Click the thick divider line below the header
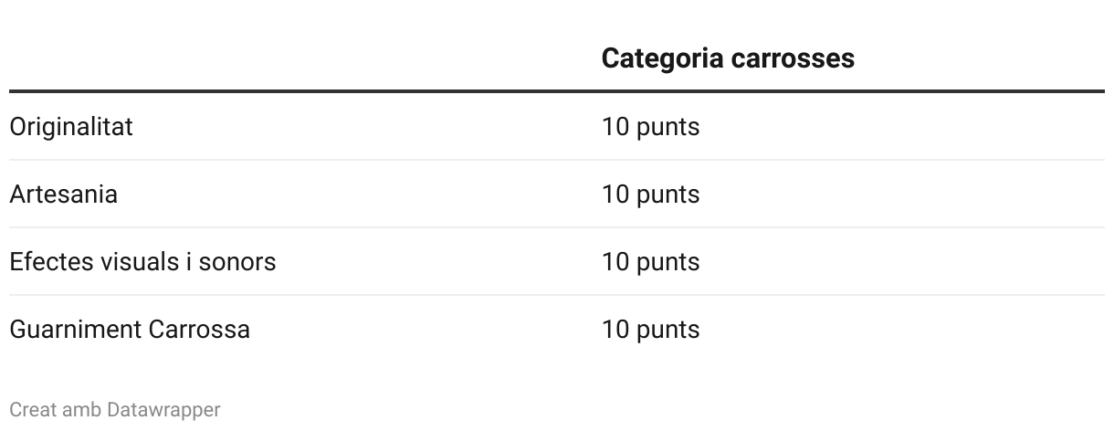Viewport: 1114px width, 431px height. pos(557,91)
